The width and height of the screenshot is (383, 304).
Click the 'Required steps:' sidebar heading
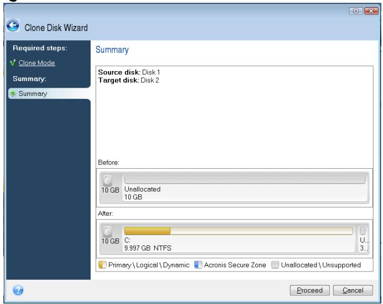[40, 48]
